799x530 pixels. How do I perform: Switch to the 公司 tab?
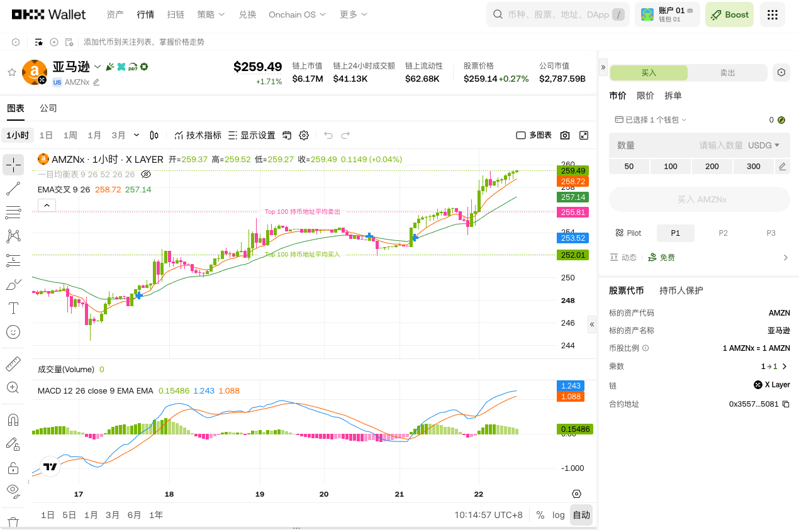pos(48,108)
